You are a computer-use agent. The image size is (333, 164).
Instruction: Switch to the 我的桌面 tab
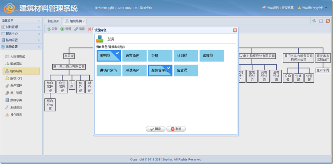tap(53, 21)
